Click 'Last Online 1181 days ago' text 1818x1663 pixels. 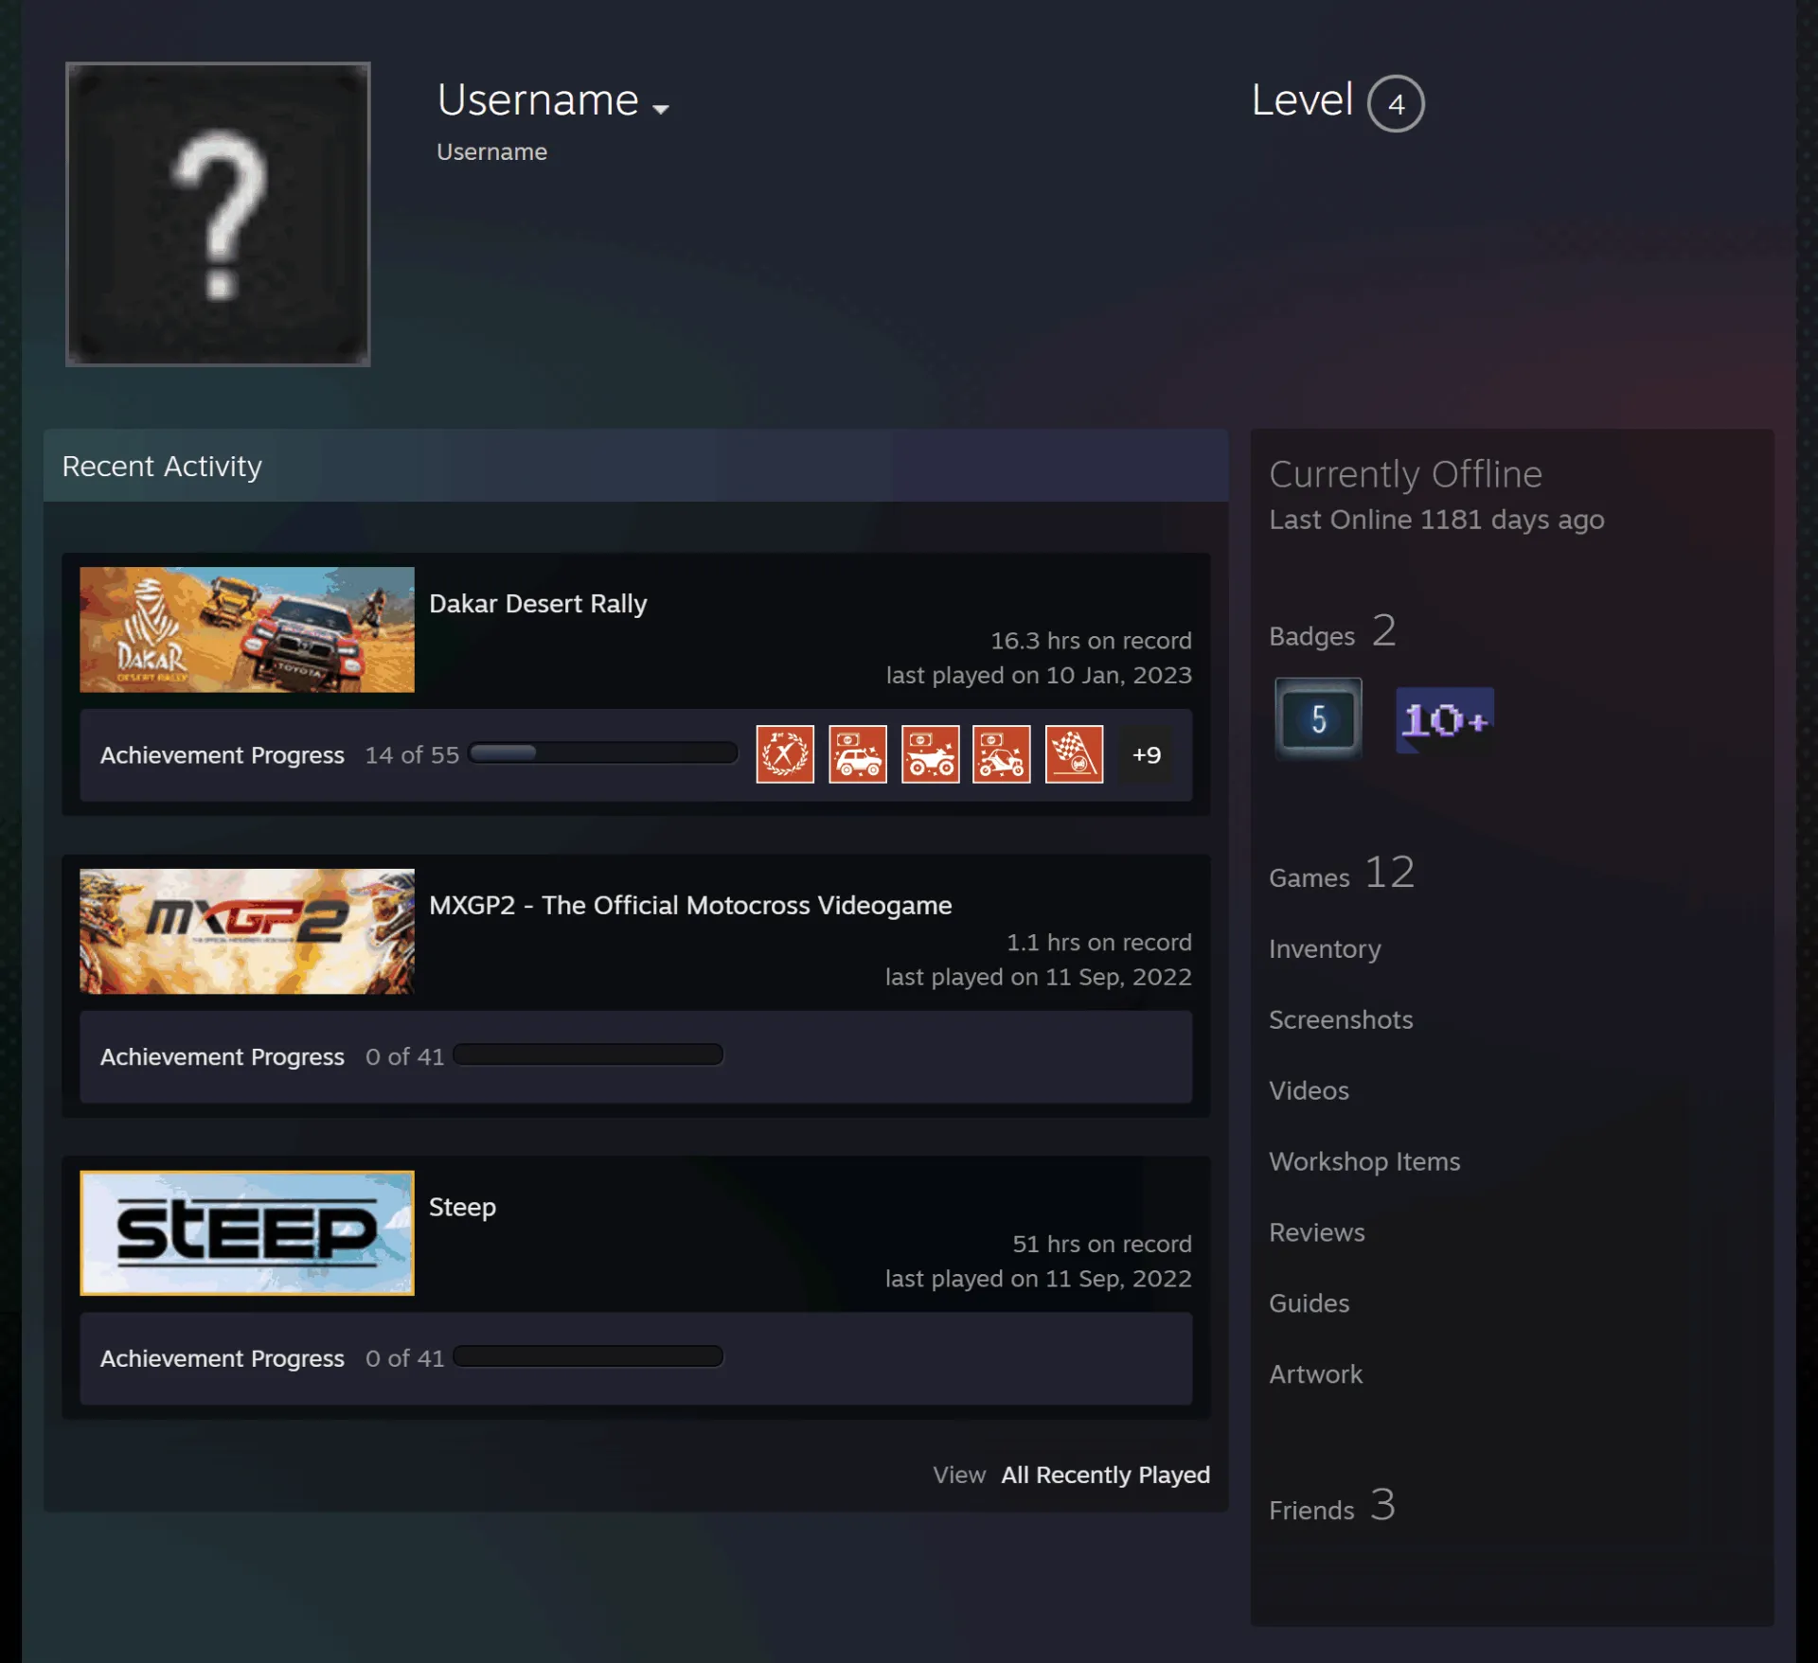click(1436, 520)
